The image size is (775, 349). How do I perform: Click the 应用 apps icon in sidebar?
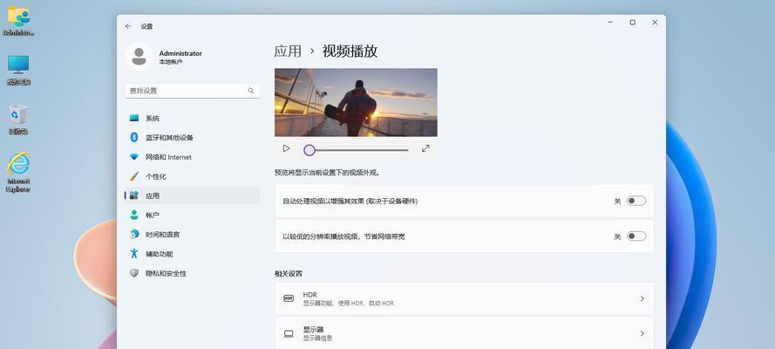click(x=134, y=195)
